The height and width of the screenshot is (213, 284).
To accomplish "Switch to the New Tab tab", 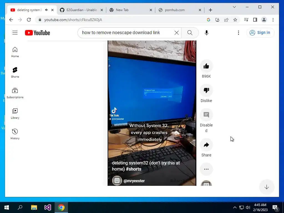I will [x=122, y=10].
